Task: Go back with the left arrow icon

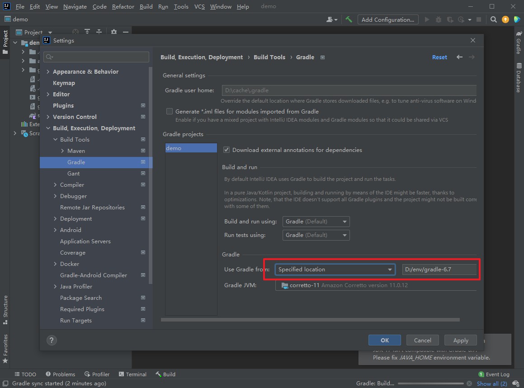Action: coord(459,57)
